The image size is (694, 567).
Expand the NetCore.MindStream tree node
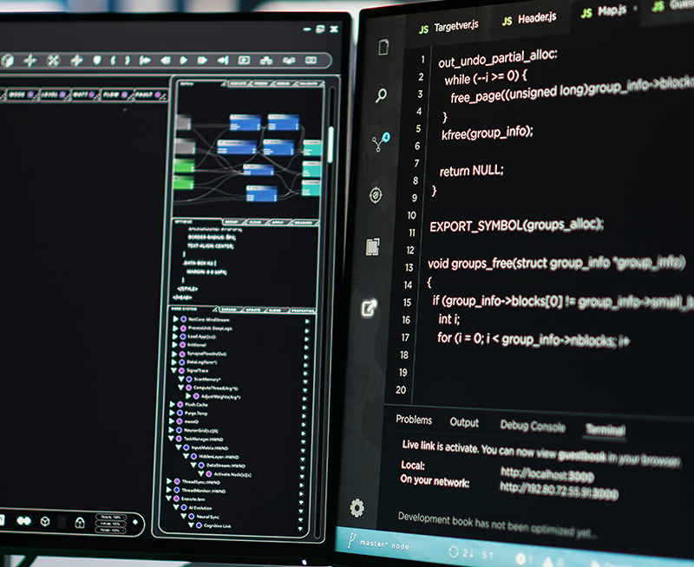click(x=176, y=319)
